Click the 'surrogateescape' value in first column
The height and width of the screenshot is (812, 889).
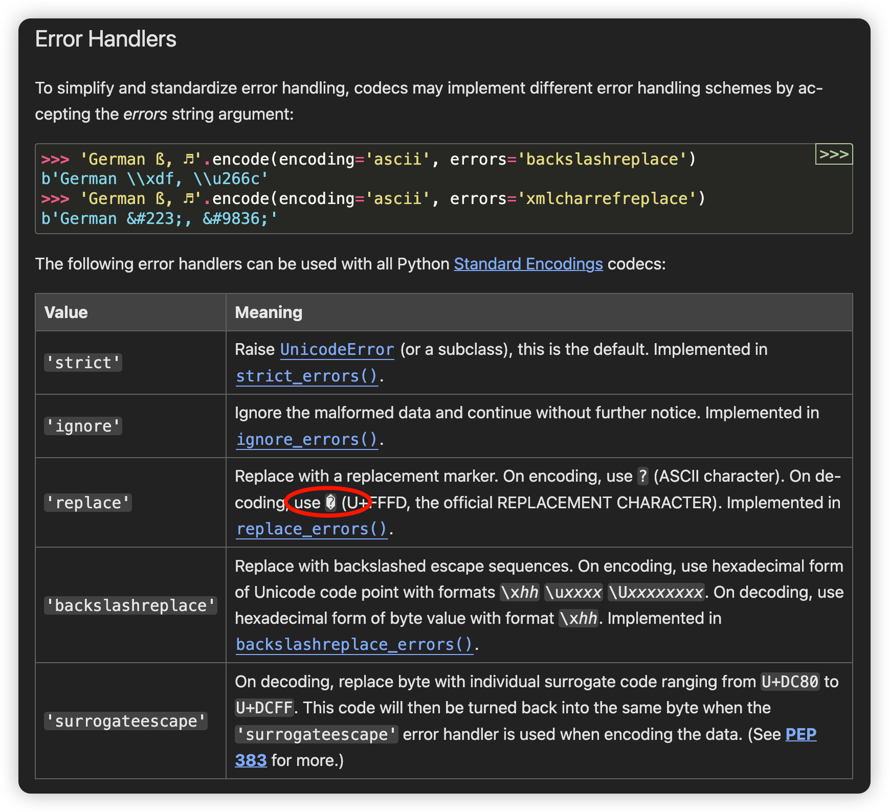click(x=126, y=721)
